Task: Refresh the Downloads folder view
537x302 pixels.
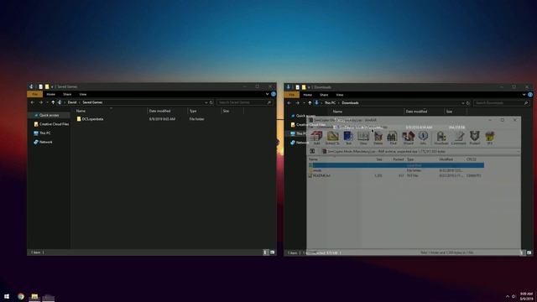Action: tap(468, 102)
